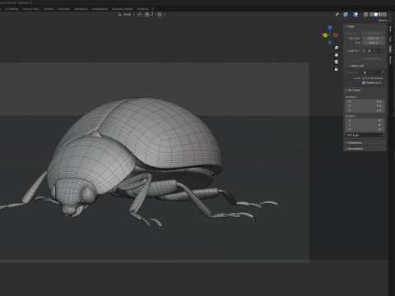The height and width of the screenshot is (296, 395).
Task: Click the zoom magnifier viewport icon
Action: (x=337, y=48)
